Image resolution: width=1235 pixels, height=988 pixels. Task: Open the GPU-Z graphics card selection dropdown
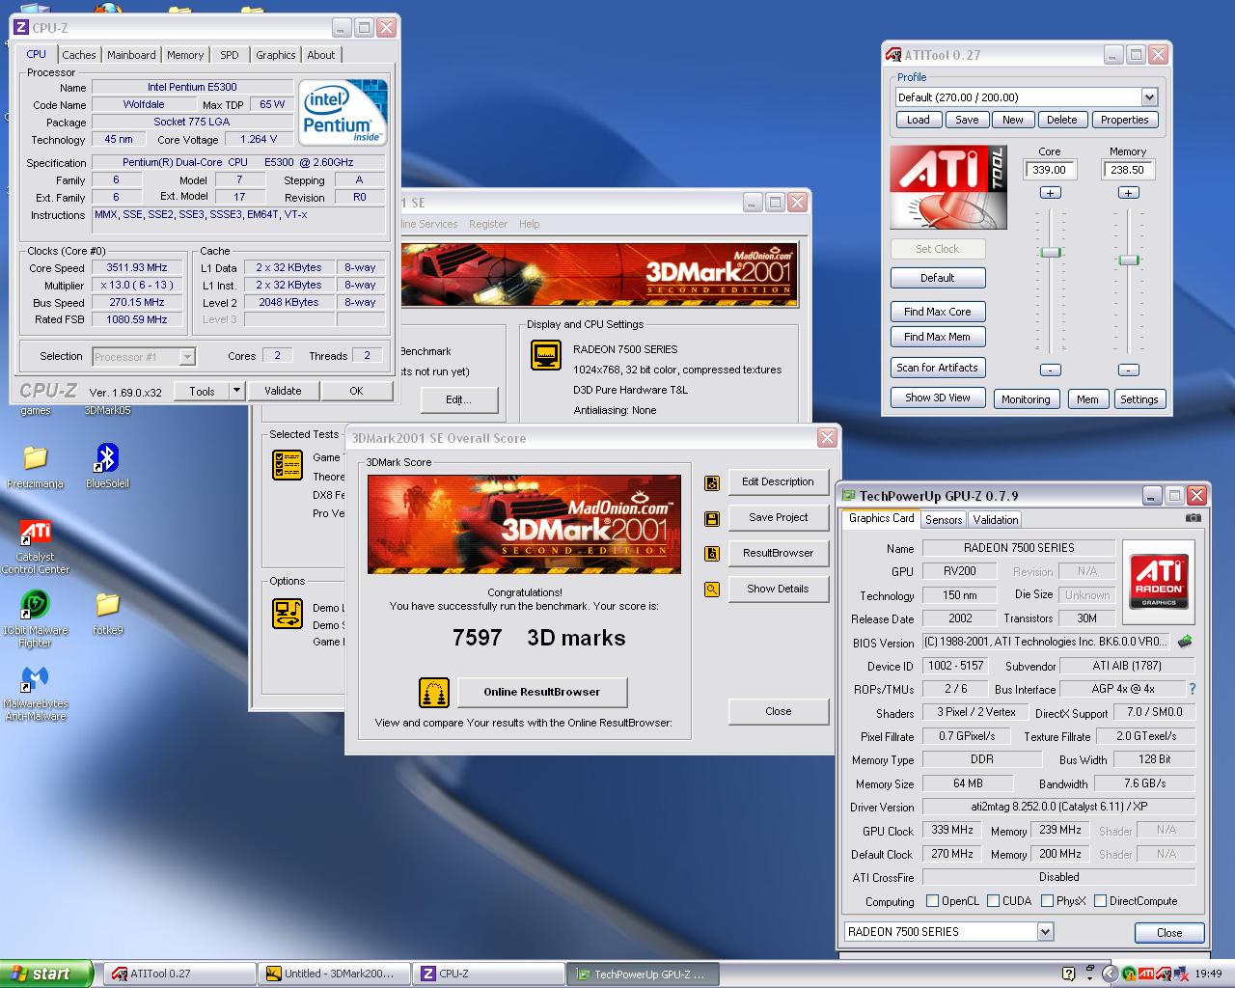[1045, 932]
